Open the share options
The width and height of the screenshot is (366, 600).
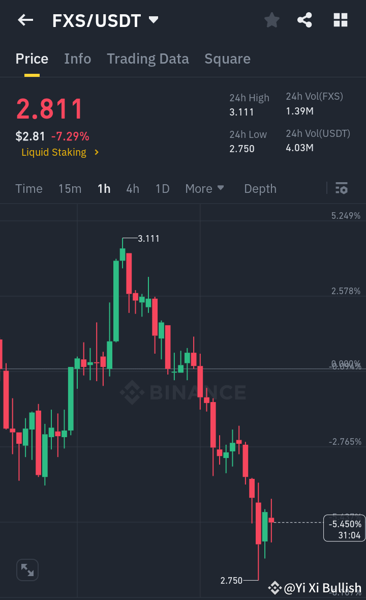click(x=304, y=20)
